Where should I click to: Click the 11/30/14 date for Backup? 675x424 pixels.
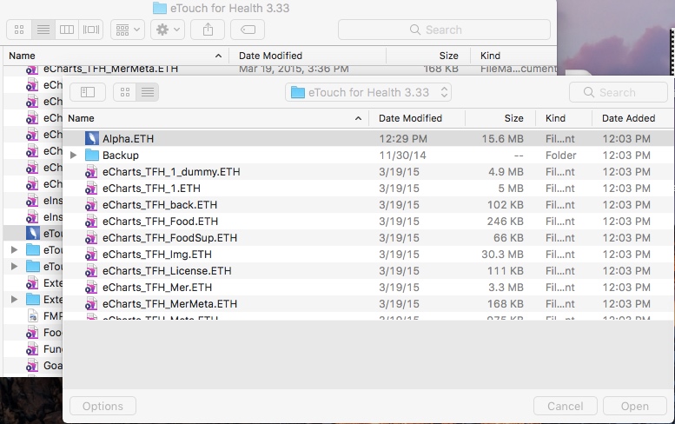click(402, 155)
